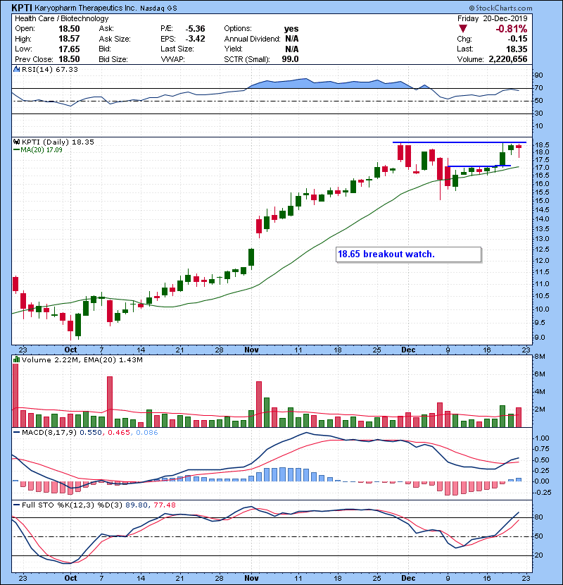563x585 pixels.
Task: Click the KPTI (Daily) 18.35 chart label
Action: click(58, 142)
